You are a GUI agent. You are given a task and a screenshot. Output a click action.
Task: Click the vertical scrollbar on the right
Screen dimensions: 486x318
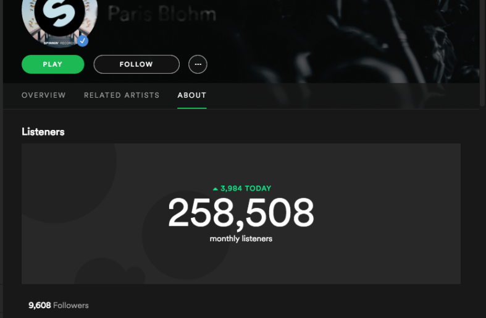tap(482, 53)
